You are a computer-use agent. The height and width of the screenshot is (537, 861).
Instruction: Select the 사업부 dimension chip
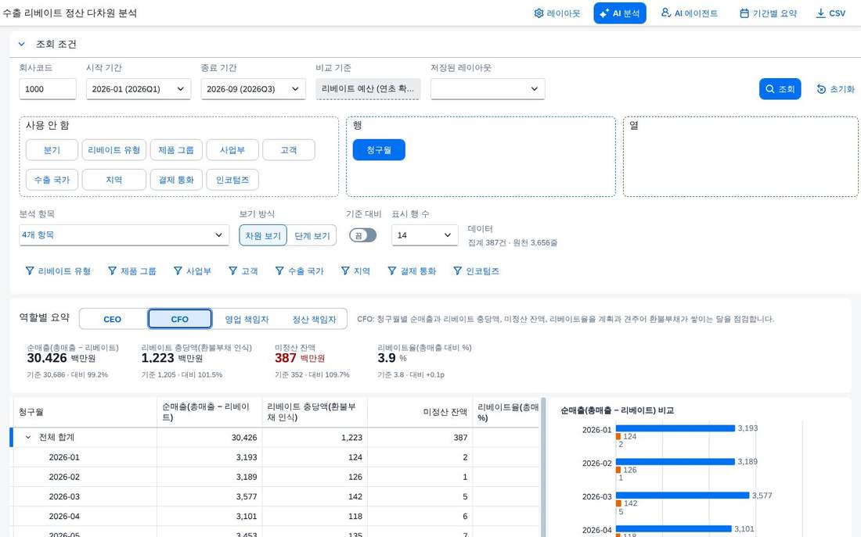[x=232, y=150]
